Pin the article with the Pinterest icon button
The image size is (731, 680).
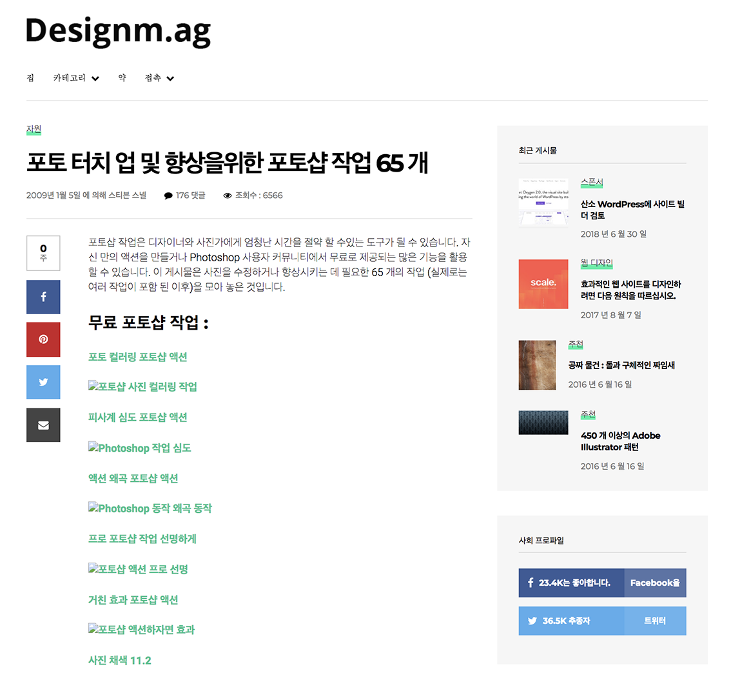pos(43,339)
